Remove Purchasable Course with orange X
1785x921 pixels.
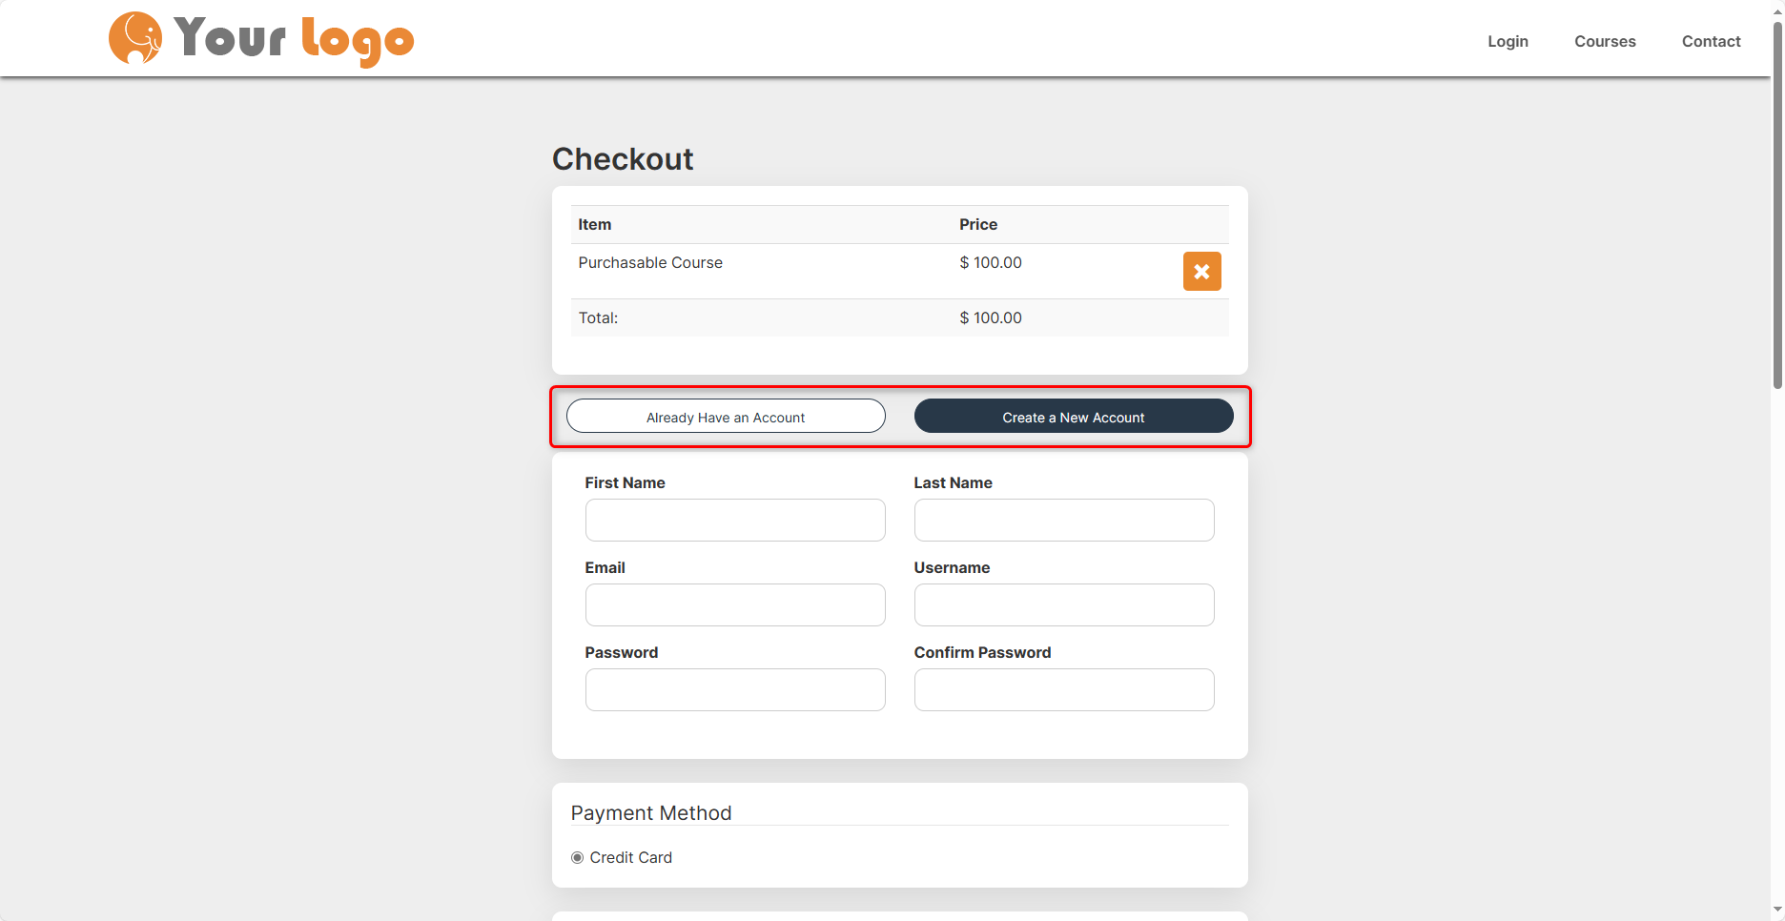(1201, 272)
